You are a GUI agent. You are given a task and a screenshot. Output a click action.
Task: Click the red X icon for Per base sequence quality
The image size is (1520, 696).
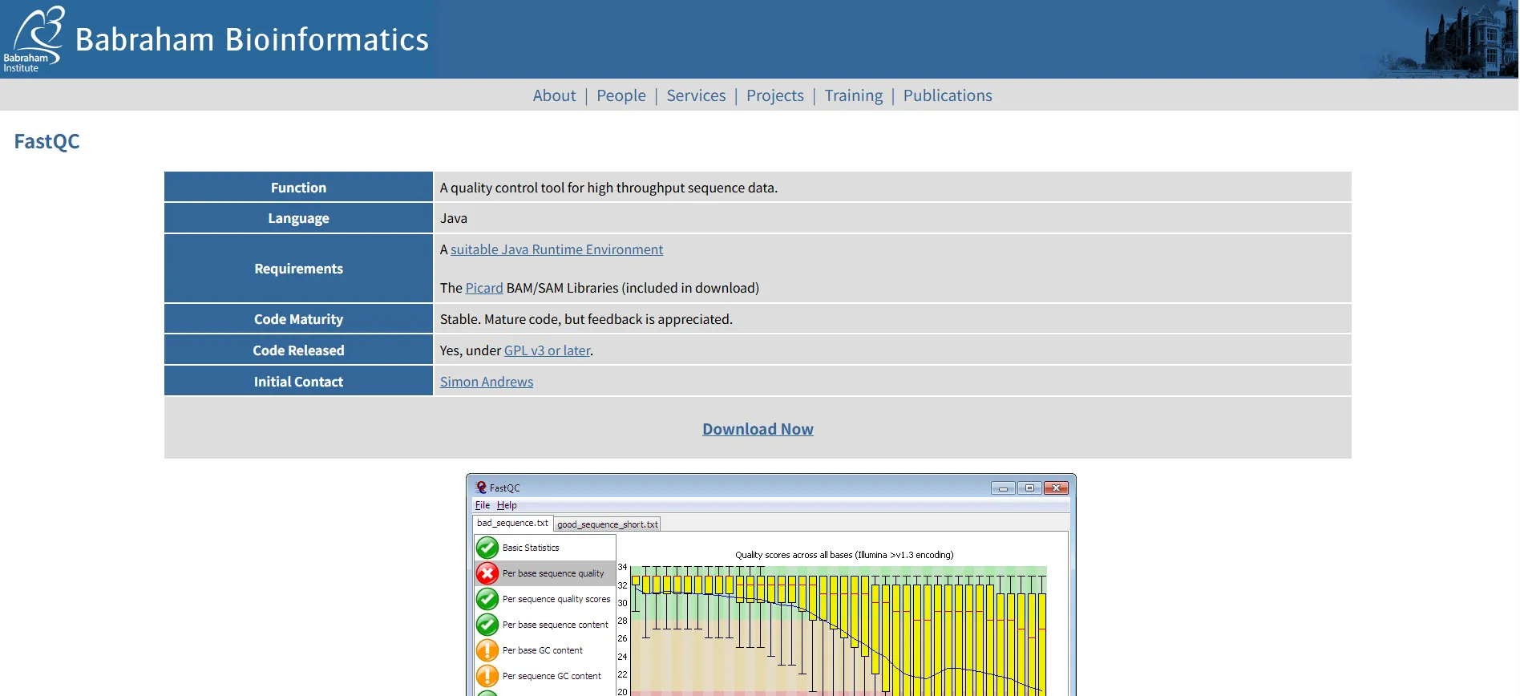pos(487,573)
